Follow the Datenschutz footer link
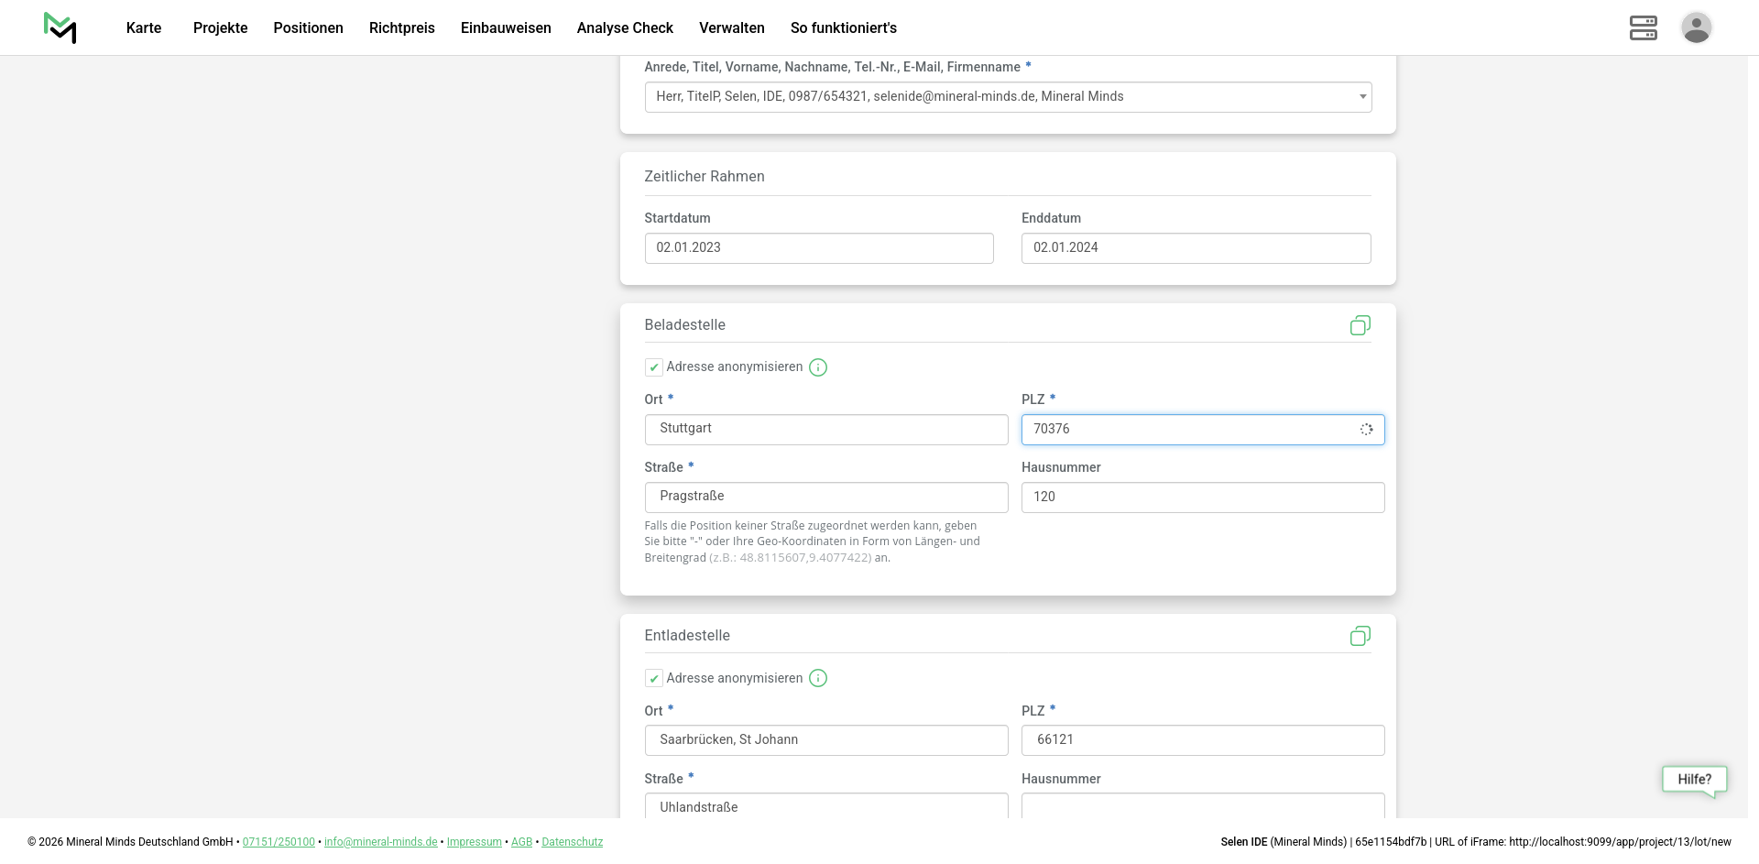This screenshot has width=1759, height=864. click(x=572, y=842)
